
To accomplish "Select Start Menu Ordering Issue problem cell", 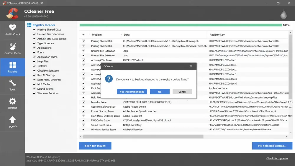I will 105,116.
